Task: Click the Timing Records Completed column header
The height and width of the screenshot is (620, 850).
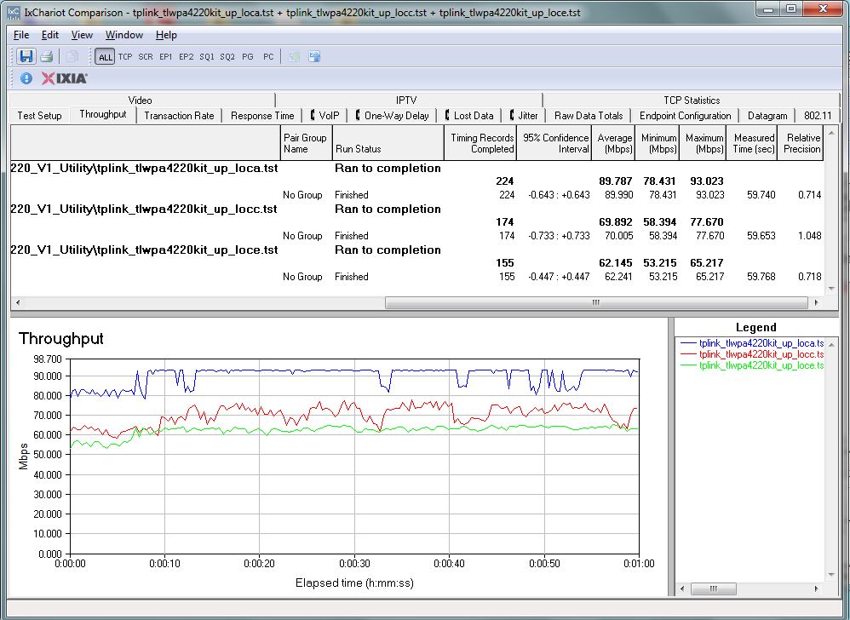Action: coord(480,143)
